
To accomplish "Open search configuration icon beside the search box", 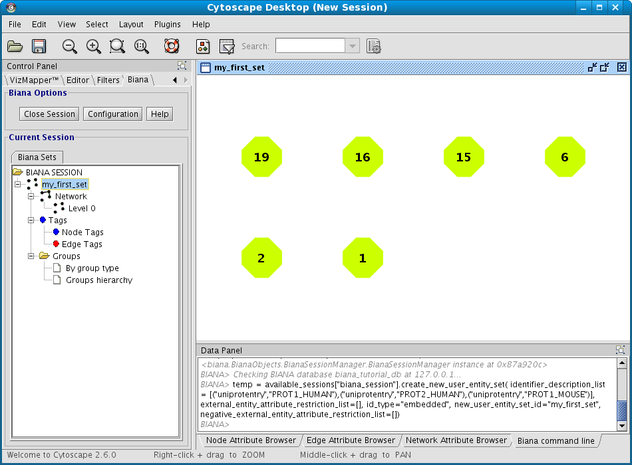I will [x=374, y=46].
